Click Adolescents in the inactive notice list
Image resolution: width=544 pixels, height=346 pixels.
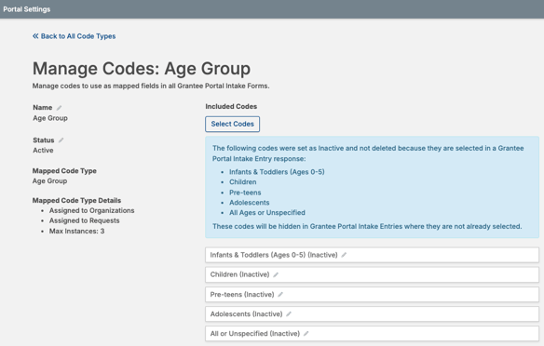[249, 203]
